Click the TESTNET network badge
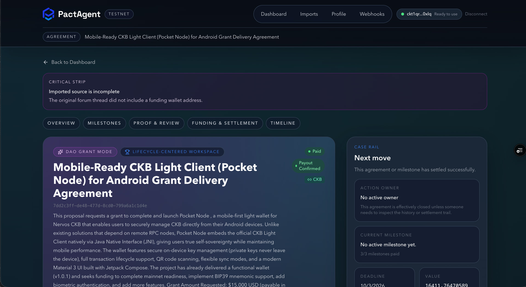The width and height of the screenshot is (526, 287). click(119, 14)
